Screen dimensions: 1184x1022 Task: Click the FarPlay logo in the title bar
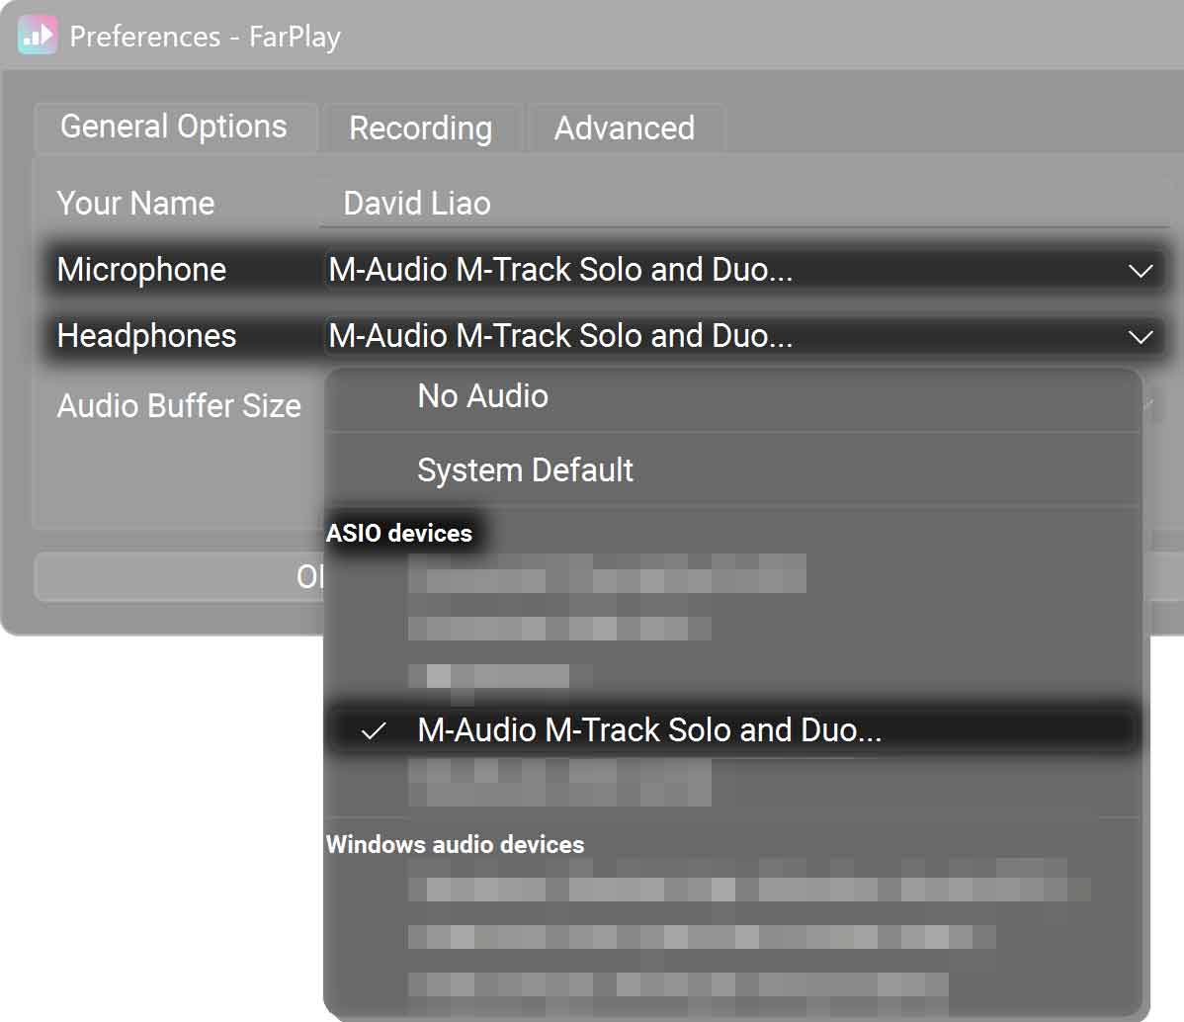click(x=38, y=36)
